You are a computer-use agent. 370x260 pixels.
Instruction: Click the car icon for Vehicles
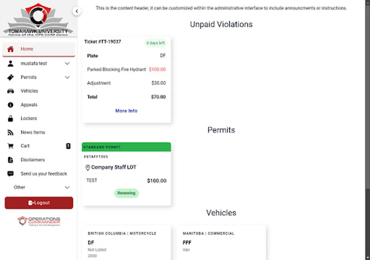click(x=10, y=91)
